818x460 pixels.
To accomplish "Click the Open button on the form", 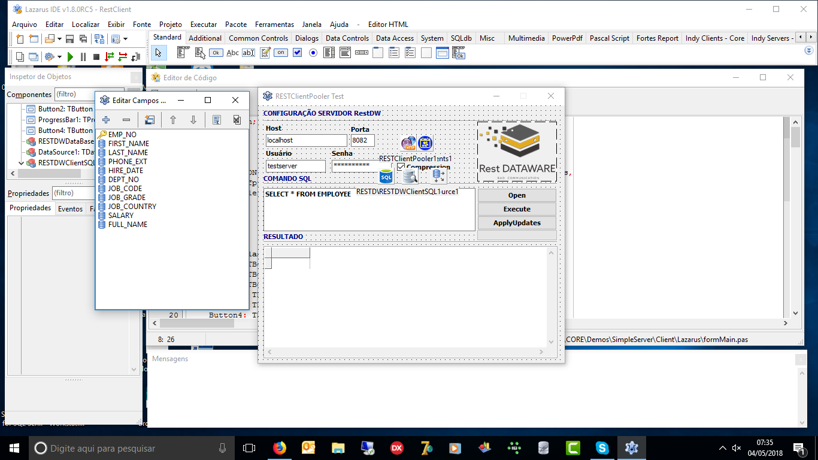I will coord(517,195).
